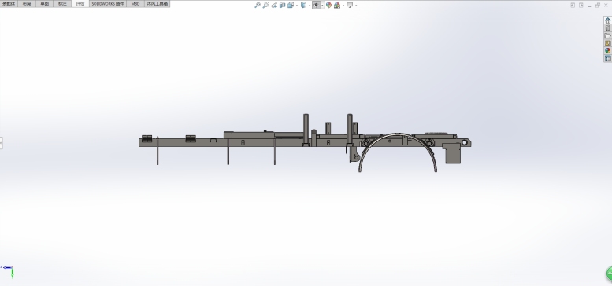Switch to the MBD tab

(x=135, y=3)
